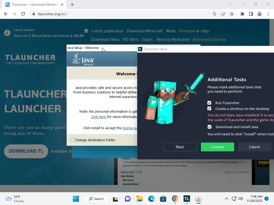Switch to TLauncher taskbar icon
Screen dimensions: 274x205
(x=187, y=199)
